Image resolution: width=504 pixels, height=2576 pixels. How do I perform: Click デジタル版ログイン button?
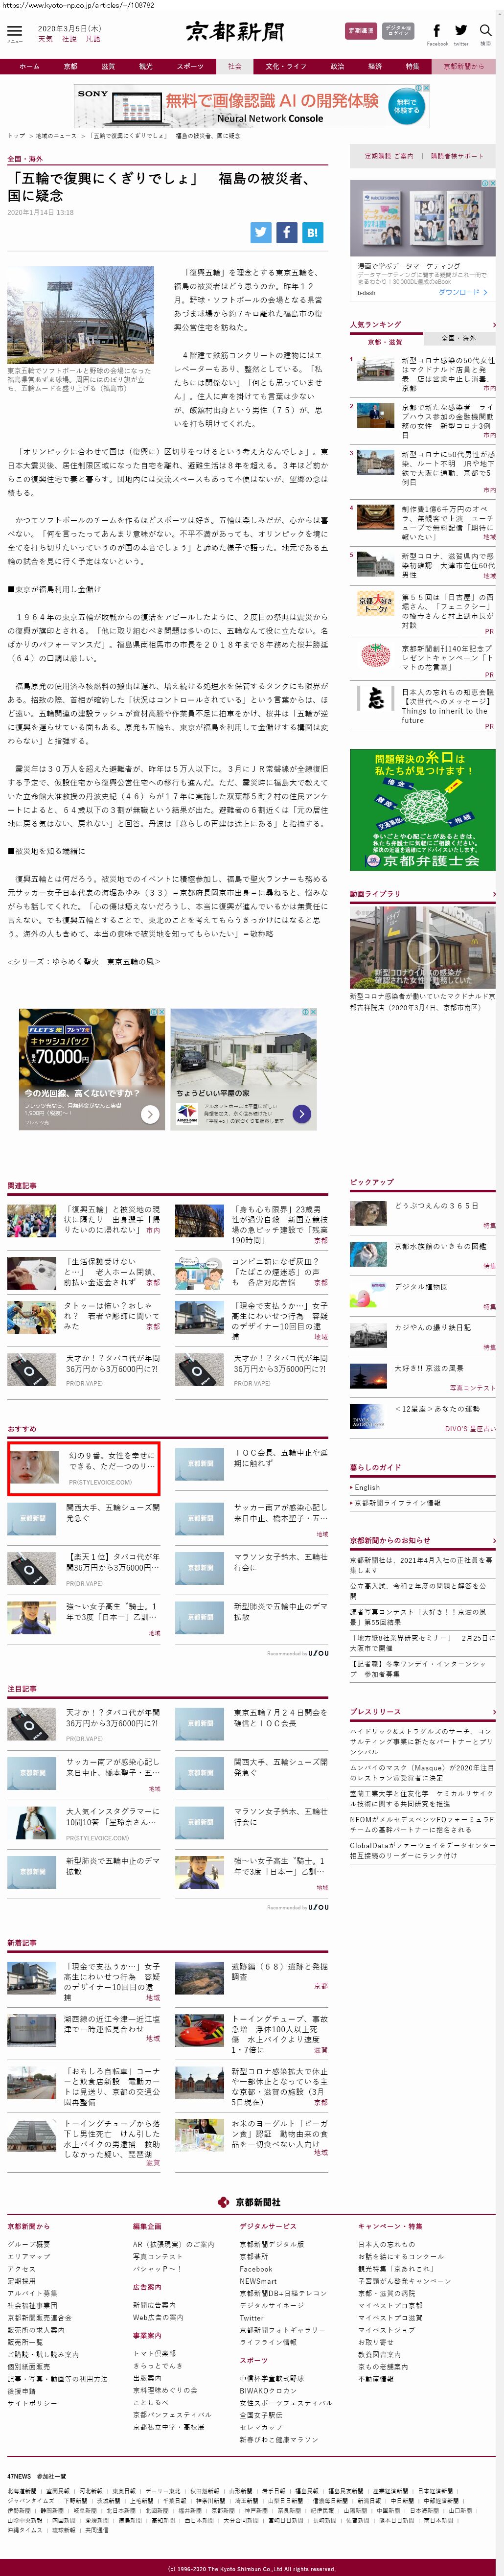click(398, 31)
